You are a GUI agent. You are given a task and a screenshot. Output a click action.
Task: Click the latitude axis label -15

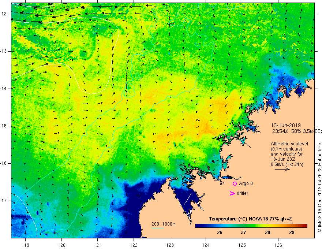4,126
